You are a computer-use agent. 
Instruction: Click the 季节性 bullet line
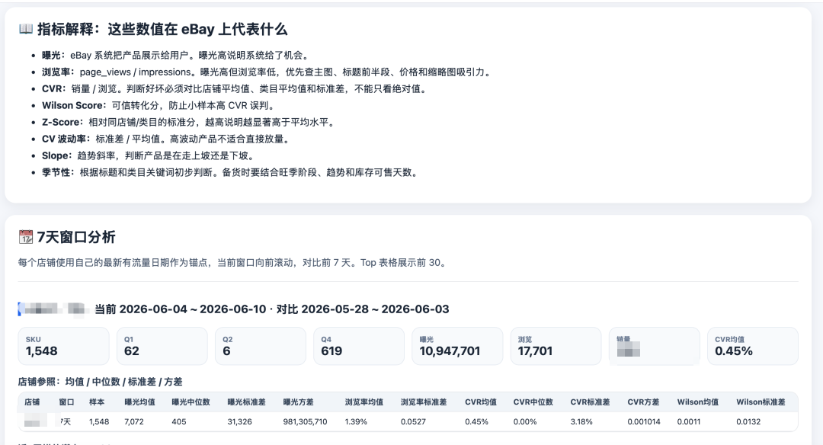[232, 173]
